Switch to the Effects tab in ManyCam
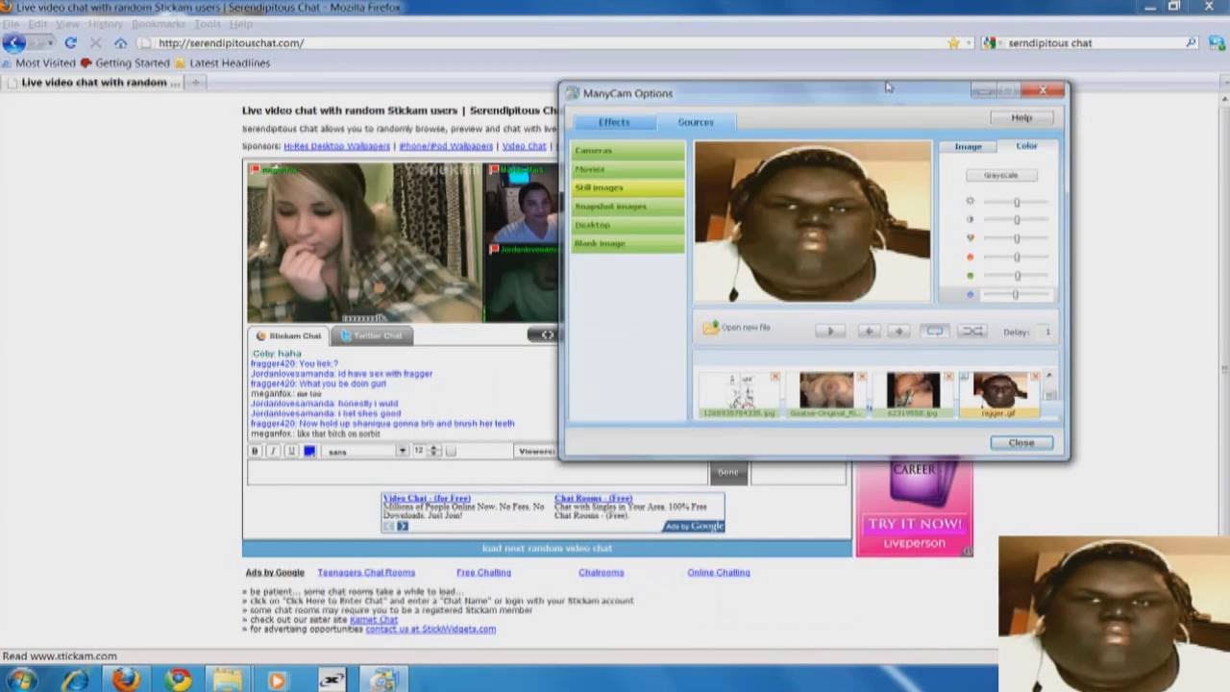The width and height of the screenshot is (1230, 692). tap(614, 122)
